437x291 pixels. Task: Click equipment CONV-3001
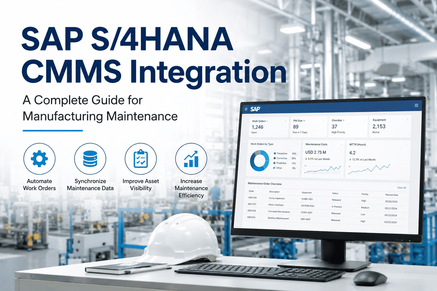[306, 213]
